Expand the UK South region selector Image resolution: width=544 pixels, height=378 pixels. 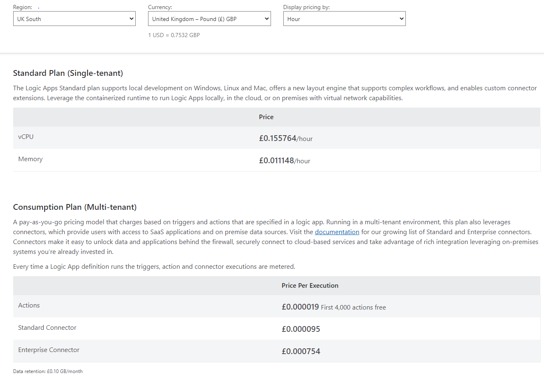[74, 18]
